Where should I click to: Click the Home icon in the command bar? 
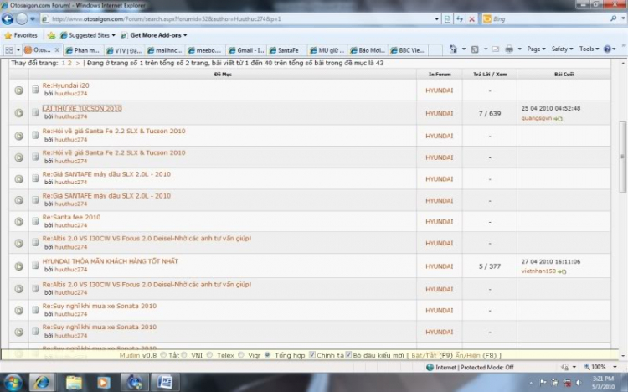coord(453,49)
